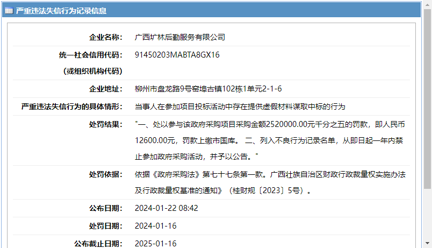Click the label 处罚结果
Viewport: 432px width, 248px height.
(x=105, y=124)
